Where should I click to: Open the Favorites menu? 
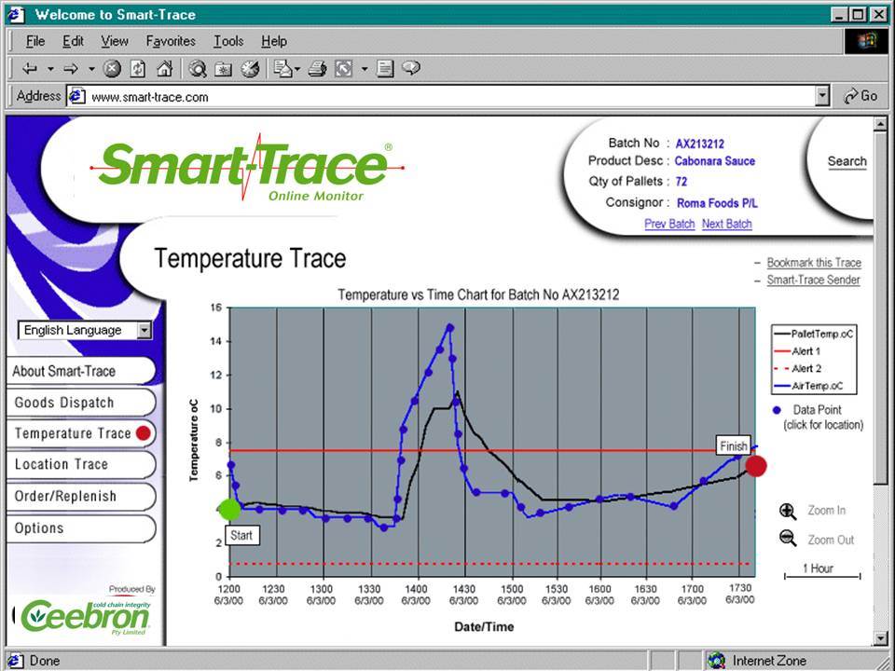pyautogui.click(x=171, y=41)
